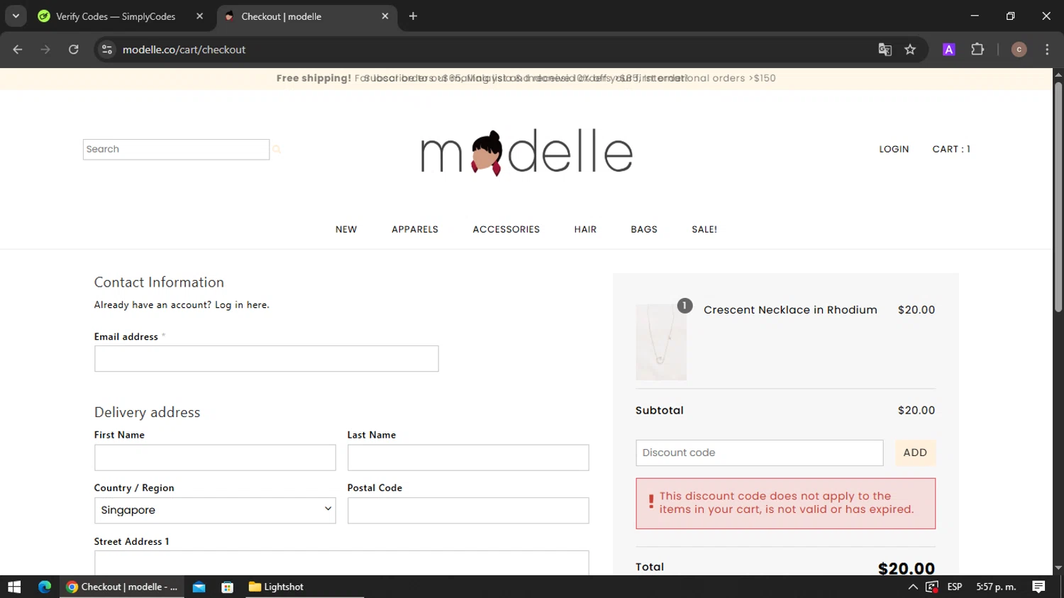Click the search magnifier icon
1064x598 pixels.
277,150
